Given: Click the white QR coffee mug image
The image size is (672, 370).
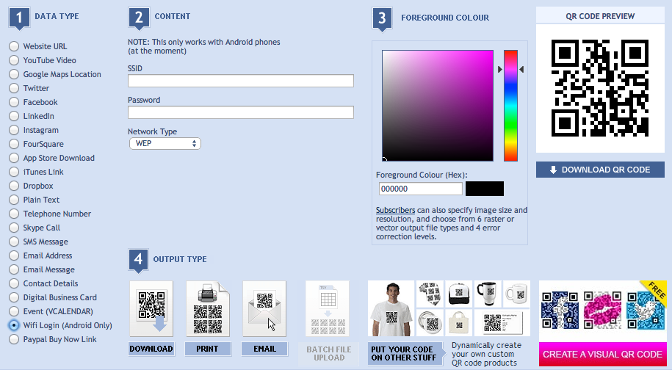Looking at the screenshot, I should [x=516, y=294].
